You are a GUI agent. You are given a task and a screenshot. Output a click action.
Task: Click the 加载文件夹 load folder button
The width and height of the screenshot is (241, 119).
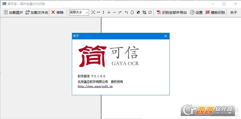pos(37,12)
